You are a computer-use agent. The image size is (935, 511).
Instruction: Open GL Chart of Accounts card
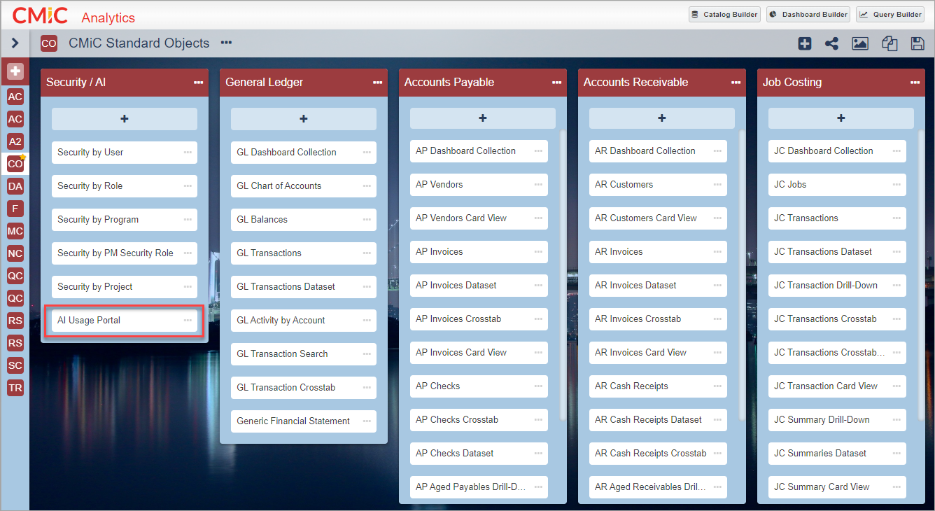pyautogui.click(x=304, y=186)
